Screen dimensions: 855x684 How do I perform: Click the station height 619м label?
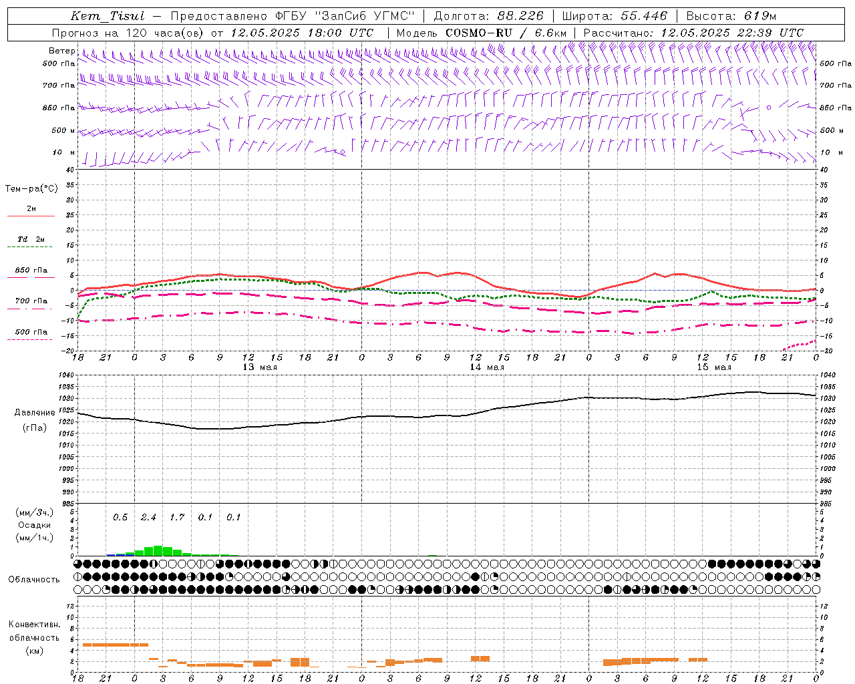tap(759, 16)
